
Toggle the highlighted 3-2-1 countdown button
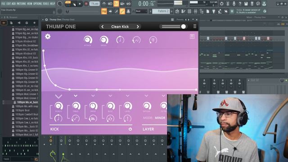pyautogui.click(x=116, y=4)
